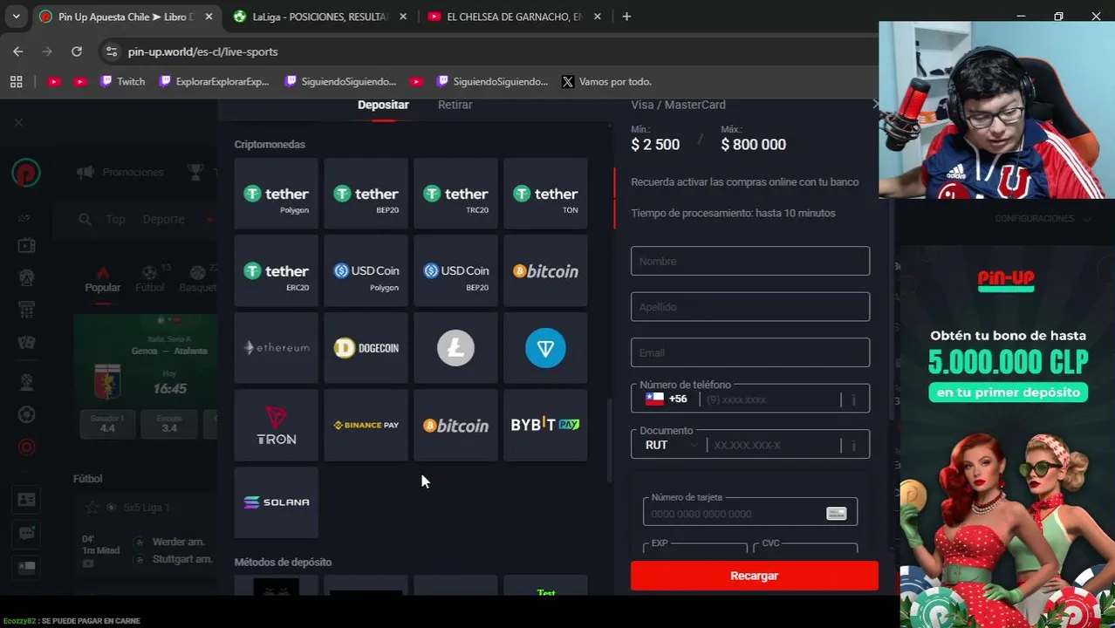This screenshot has height=628, width=1115.
Task: Click Pin-Up red logo in sidebar
Action: [26, 173]
